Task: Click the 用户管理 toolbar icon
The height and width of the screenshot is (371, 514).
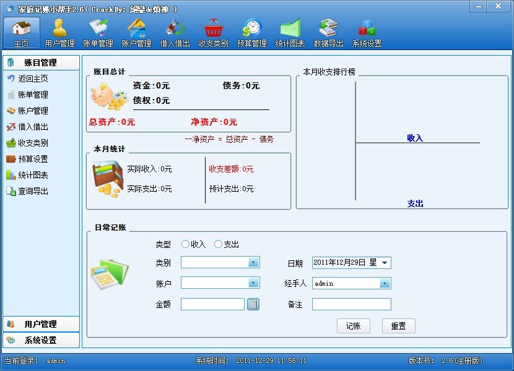Action: (x=59, y=33)
